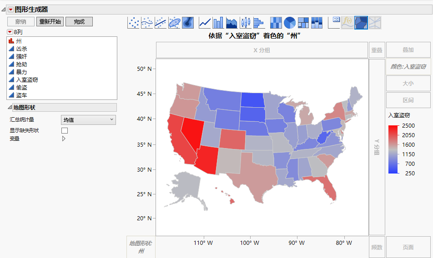
Task: Click the 110° W longitude axis label
Action: 203,243
